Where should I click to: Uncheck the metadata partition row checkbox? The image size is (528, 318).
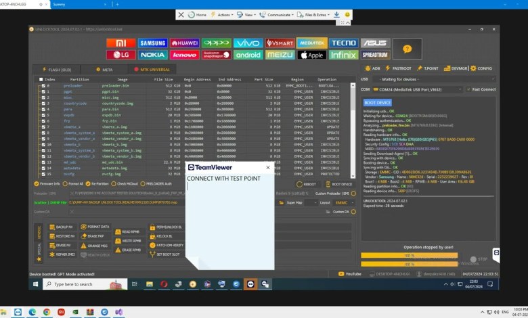(43, 168)
